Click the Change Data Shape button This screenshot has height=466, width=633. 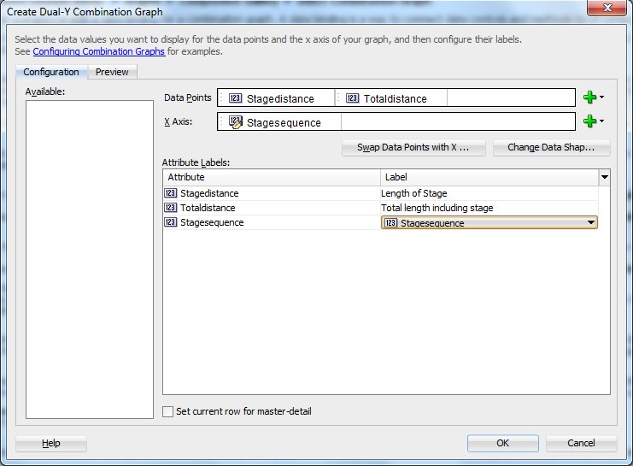coord(551,147)
